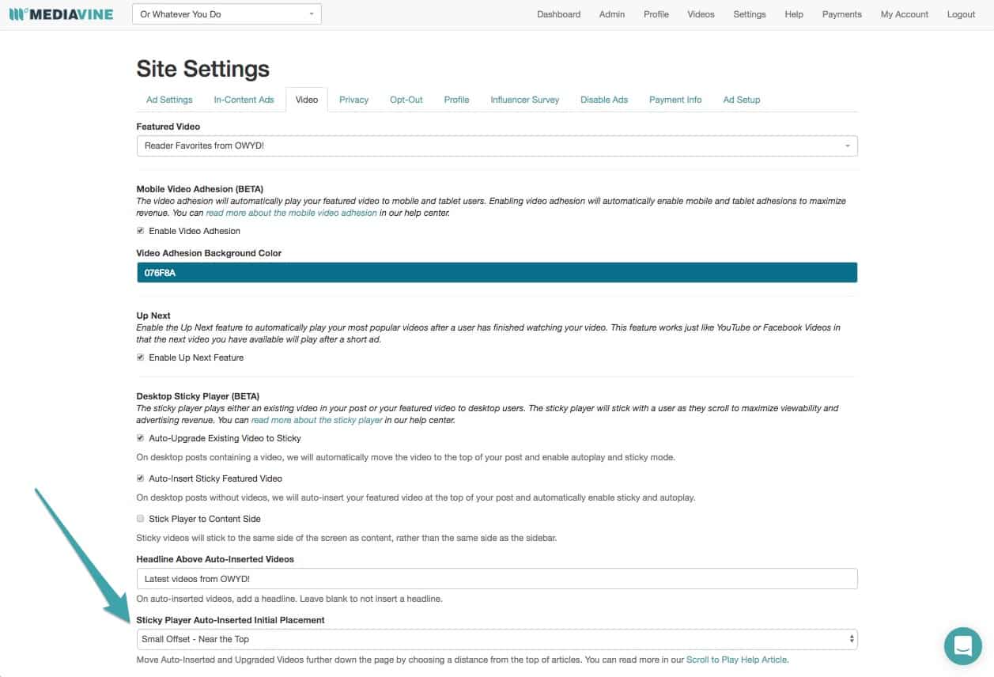This screenshot has height=677, width=994.
Task: Expand the Featured Video dropdown
Action: pos(497,146)
